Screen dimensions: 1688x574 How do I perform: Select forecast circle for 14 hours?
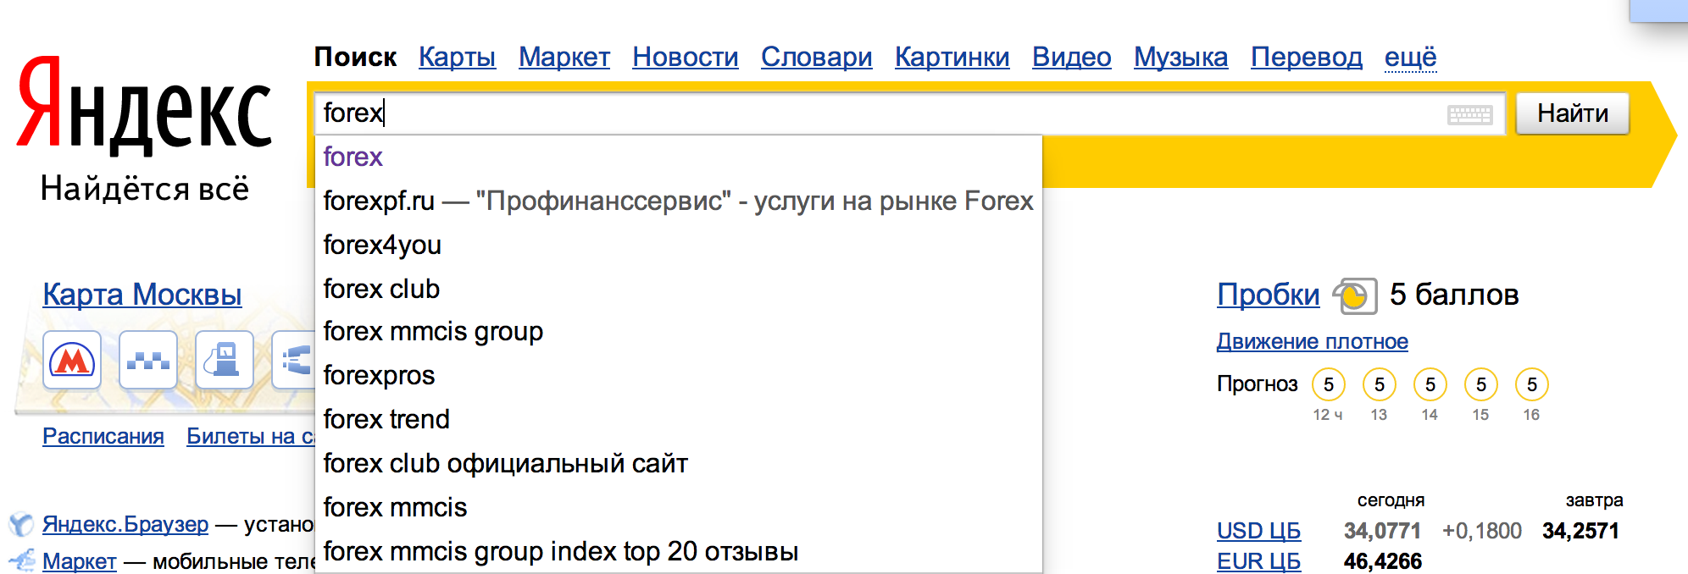(x=1430, y=385)
